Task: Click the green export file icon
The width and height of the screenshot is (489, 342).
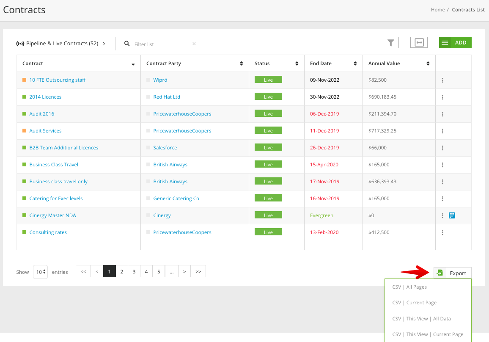Action: click(440, 273)
